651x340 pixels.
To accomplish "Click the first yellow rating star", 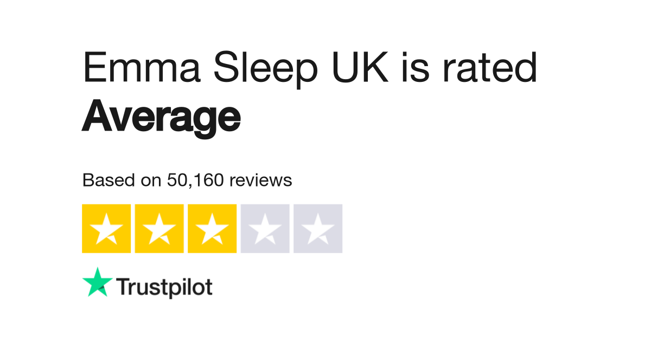I will [106, 228].
